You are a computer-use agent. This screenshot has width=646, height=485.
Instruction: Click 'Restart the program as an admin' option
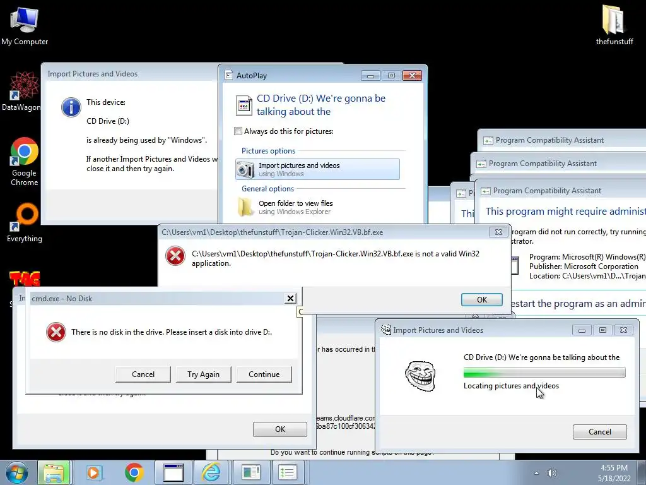click(578, 304)
